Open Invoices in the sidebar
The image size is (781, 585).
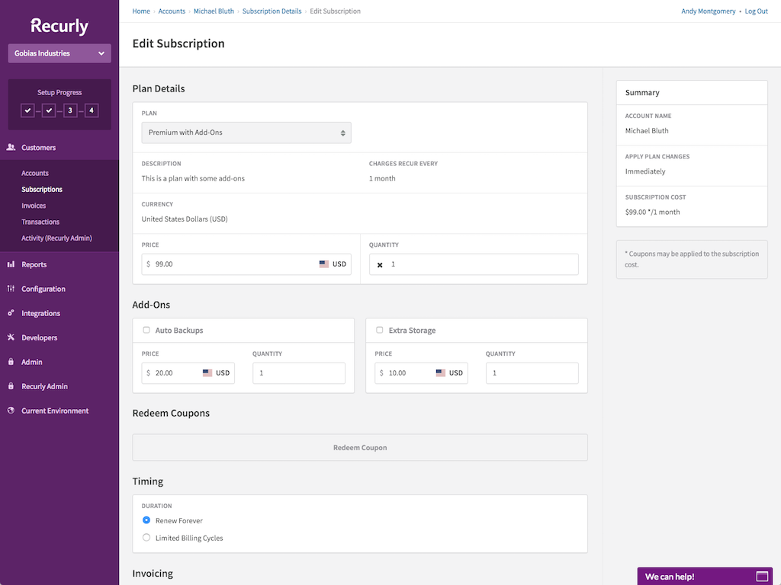pyautogui.click(x=34, y=206)
